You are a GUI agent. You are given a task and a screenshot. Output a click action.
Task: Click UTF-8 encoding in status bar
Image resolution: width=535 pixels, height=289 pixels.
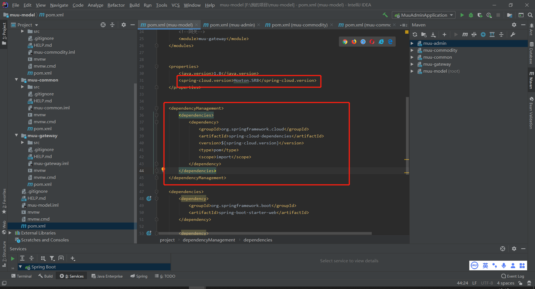pyautogui.click(x=487, y=283)
